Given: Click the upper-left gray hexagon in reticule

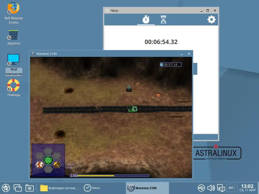Looking at the screenshot, I should (40, 156).
